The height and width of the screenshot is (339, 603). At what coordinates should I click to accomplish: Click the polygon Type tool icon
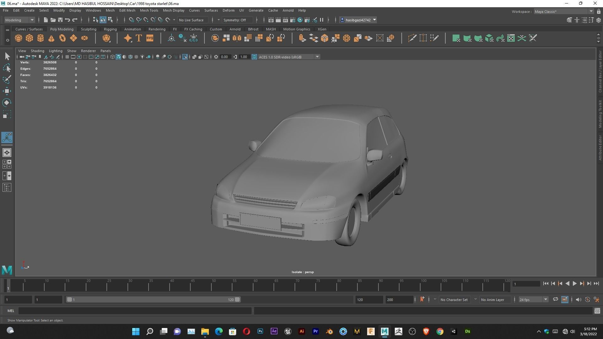click(139, 38)
